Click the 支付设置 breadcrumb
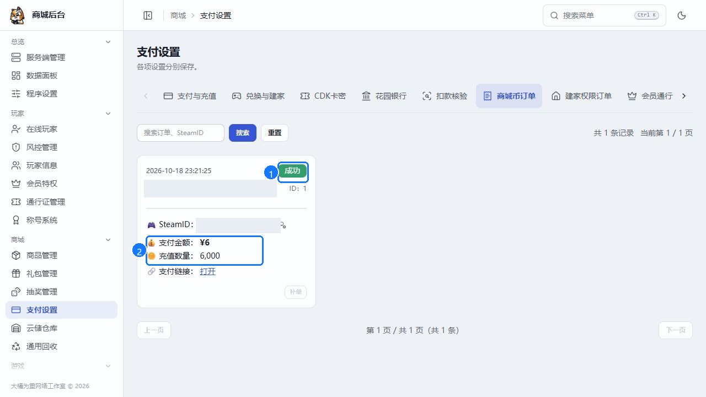 (216, 15)
